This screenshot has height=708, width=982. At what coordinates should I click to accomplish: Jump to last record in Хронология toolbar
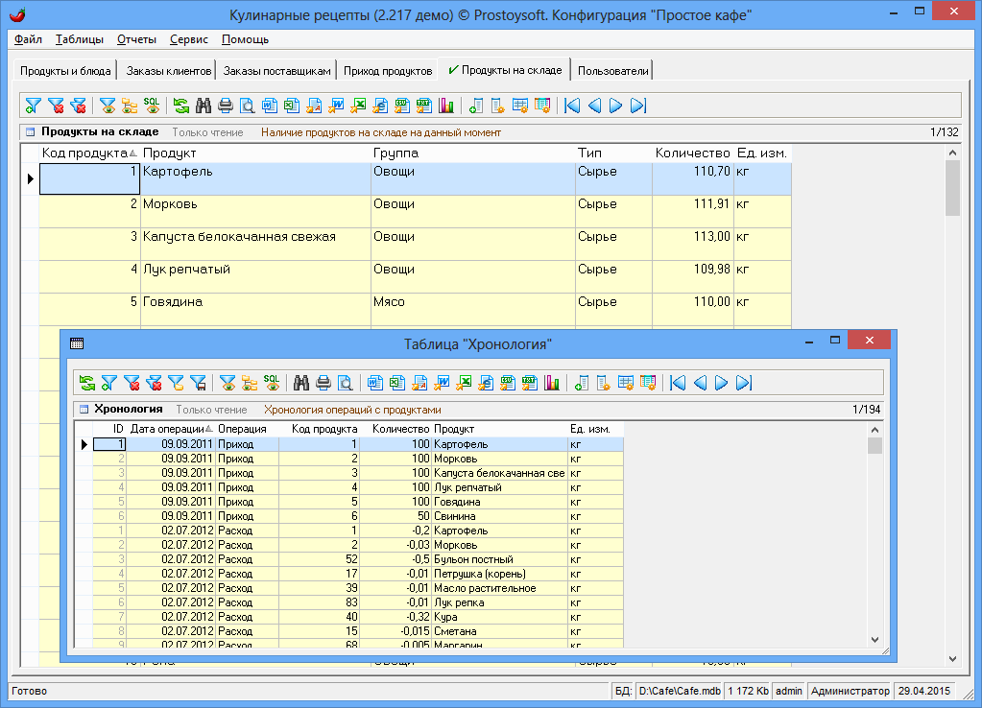[745, 383]
